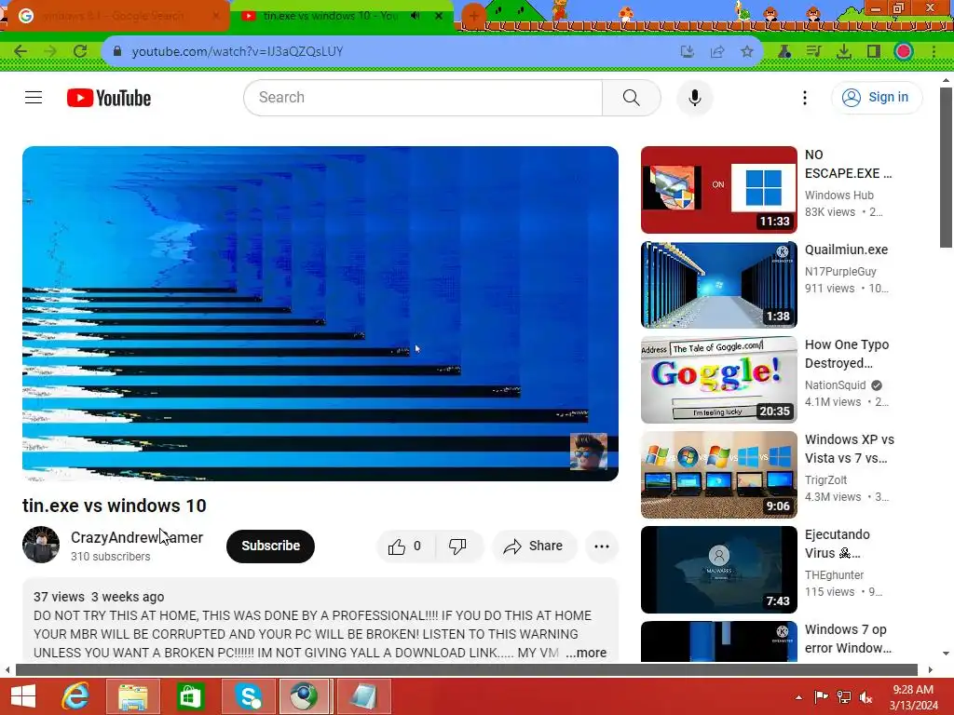Image resolution: width=954 pixels, height=715 pixels.
Task: Open File Explorer from the taskbar
Action: [x=132, y=696]
